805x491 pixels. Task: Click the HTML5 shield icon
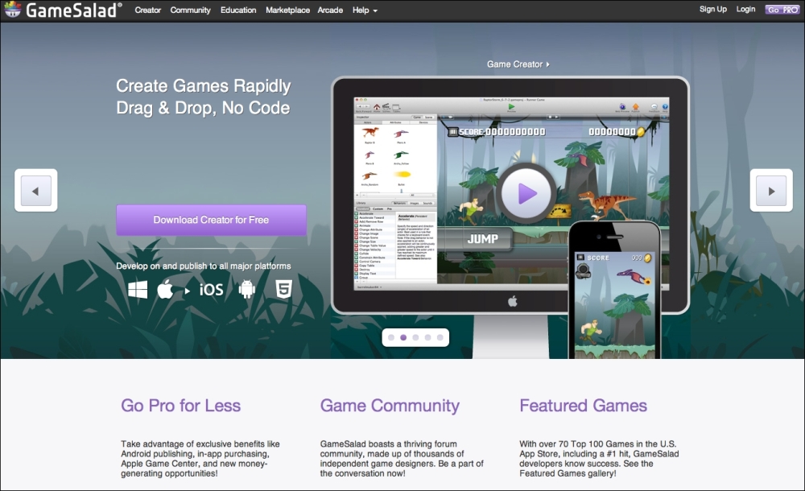284,290
